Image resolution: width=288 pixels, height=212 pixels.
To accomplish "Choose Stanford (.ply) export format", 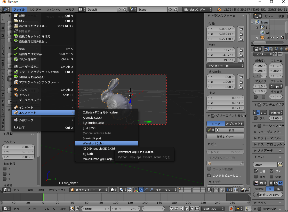I will click(x=107, y=138).
